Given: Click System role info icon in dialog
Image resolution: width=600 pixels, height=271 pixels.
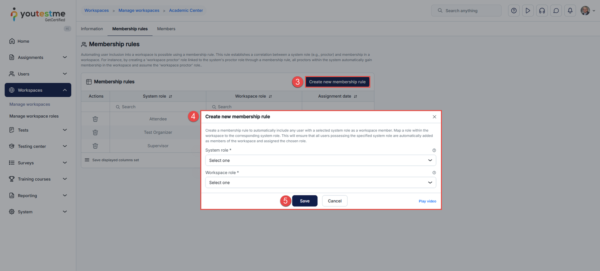Looking at the screenshot, I should [x=434, y=150].
